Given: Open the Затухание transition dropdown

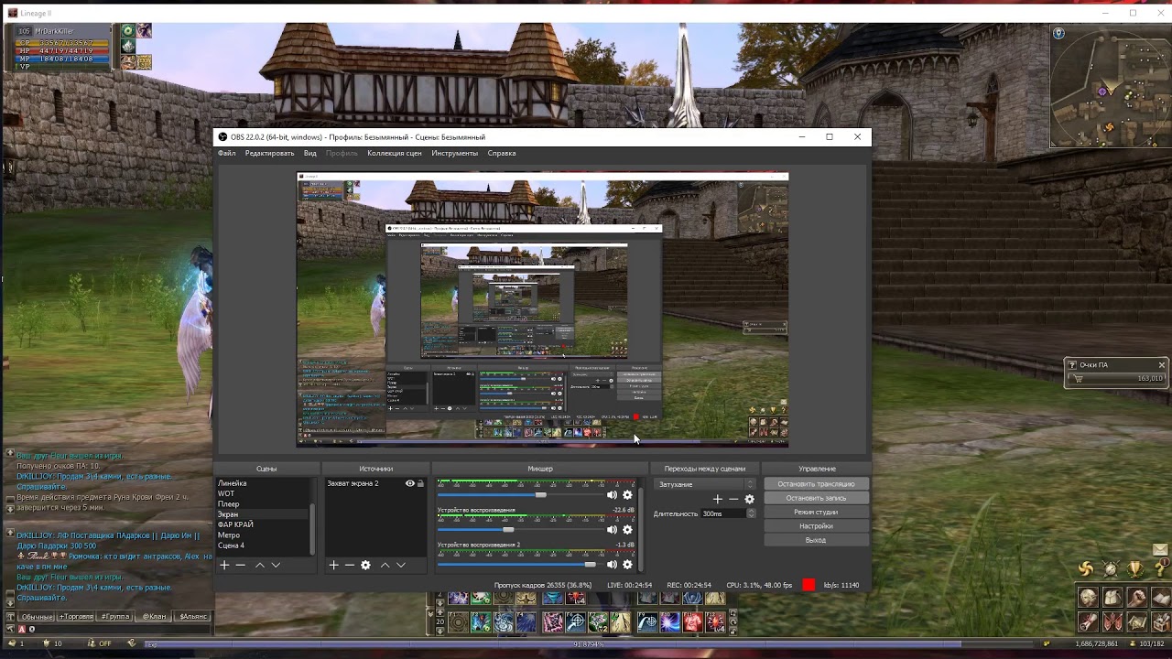Looking at the screenshot, I should point(705,484).
